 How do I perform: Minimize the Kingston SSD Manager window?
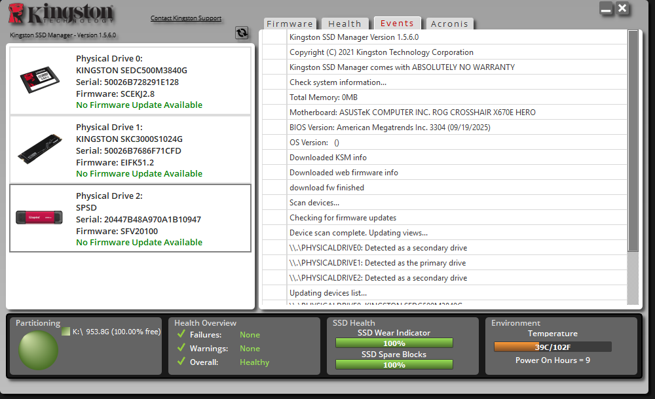606,9
